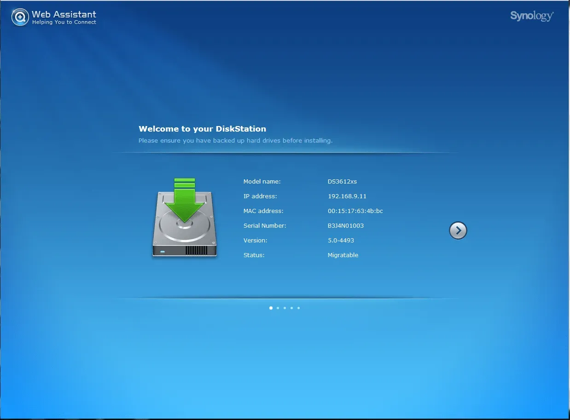Click the Helping You to Connect tagline
The image size is (570, 420).
tap(64, 22)
